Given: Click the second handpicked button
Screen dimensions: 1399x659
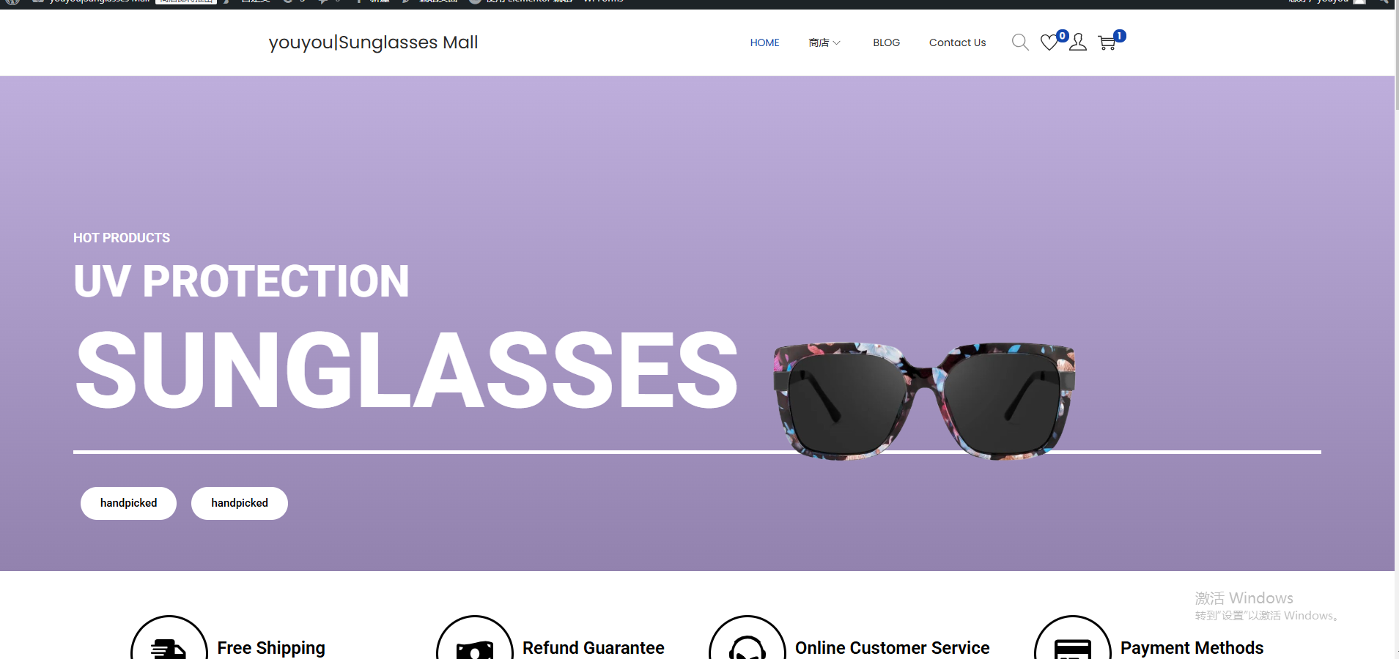Looking at the screenshot, I should point(240,503).
